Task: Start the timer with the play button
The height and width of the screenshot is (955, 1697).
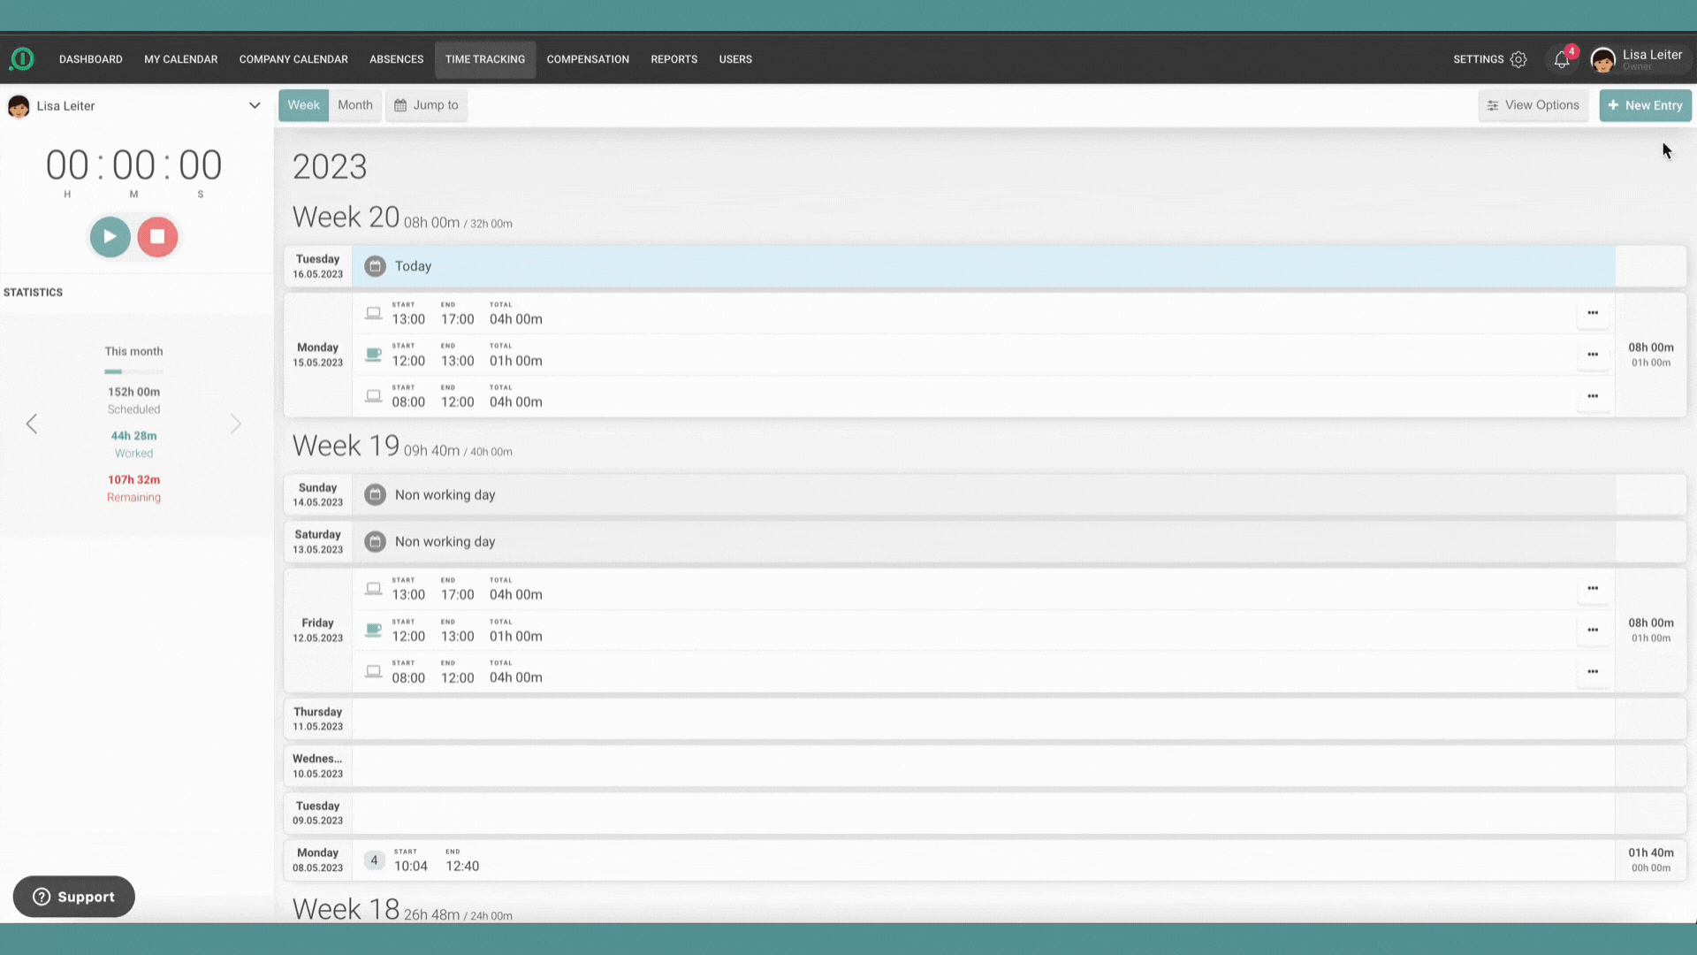Action: click(x=110, y=237)
